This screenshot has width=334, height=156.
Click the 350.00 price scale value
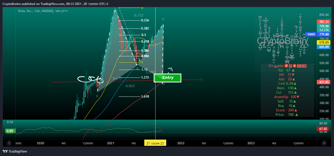[324, 95]
